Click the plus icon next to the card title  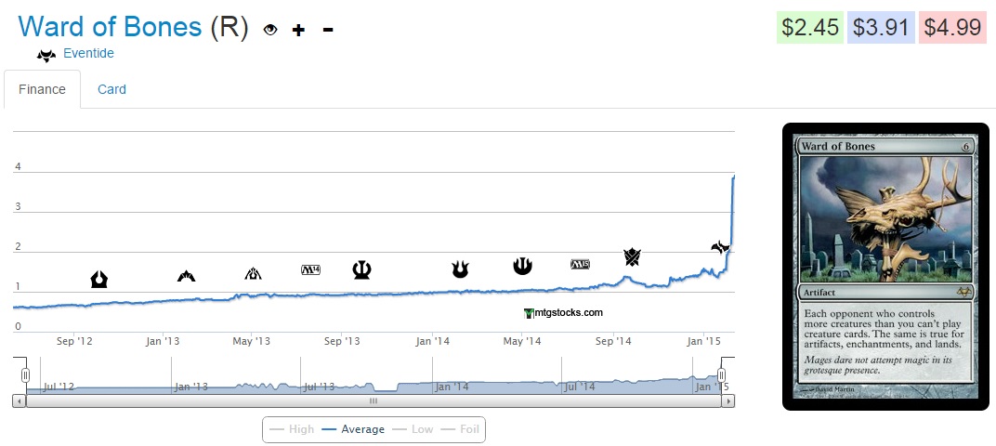tap(298, 30)
